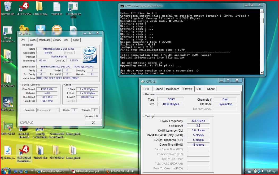279x175 pixels.
Task: Click the memory Size value 4096 MBytes
Action: [x=171, y=104]
